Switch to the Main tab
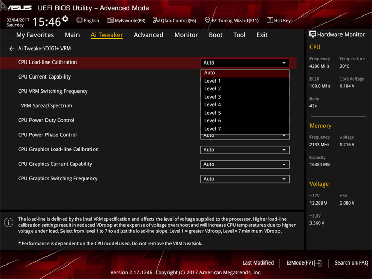The image size is (372, 279). [x=72, y=35]
